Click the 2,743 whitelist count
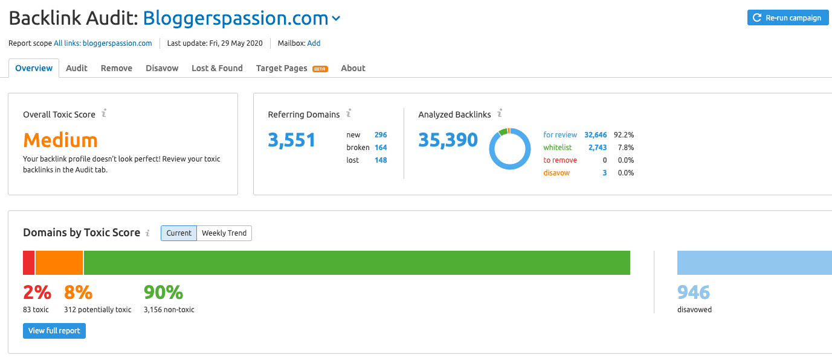The height and width of the screenshot is (358, 832). (598, 148)
